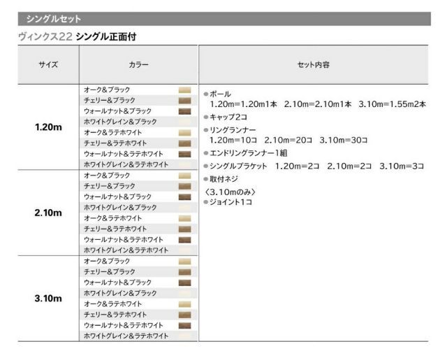The image size is (447, 358).
Task: Click the サイズ column header
Action: [x=47, y=64]
